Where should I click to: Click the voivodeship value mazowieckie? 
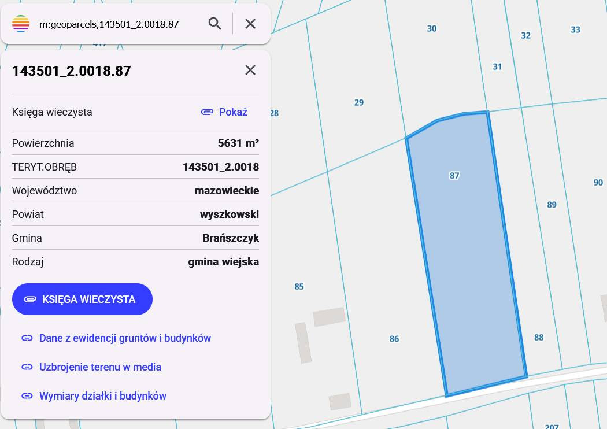[x=227, y=190]
